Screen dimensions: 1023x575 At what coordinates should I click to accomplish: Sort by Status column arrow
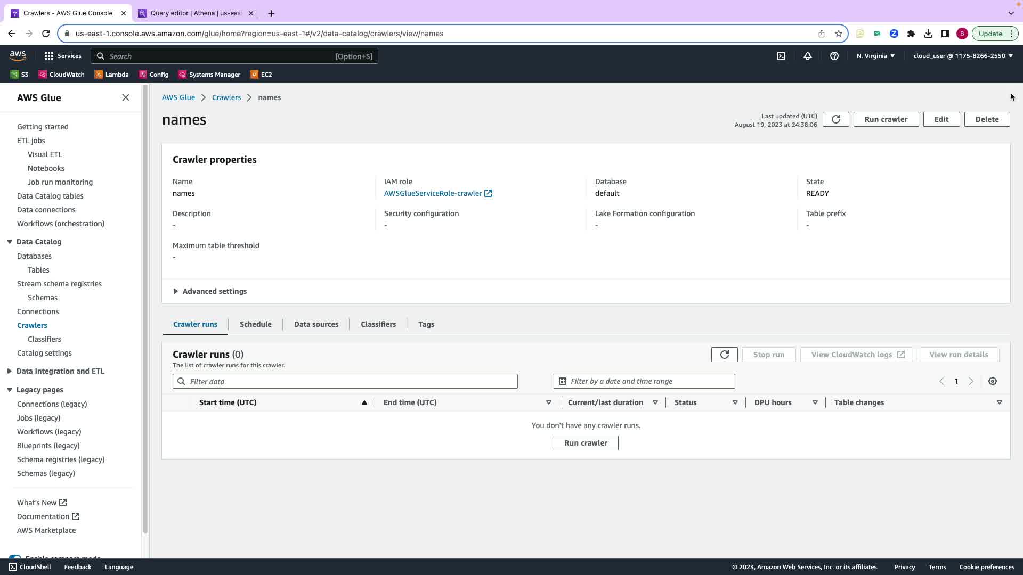click(735, 402)
